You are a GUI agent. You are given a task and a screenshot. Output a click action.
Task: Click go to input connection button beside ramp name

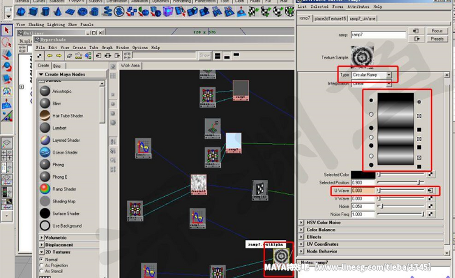click(x=417, y=31)
